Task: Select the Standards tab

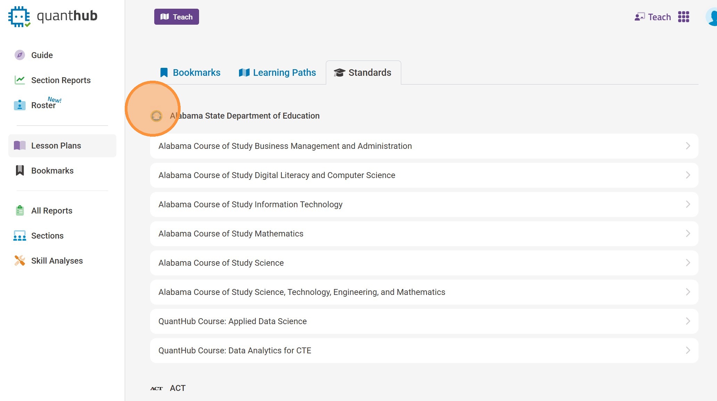Action: [363, 72]
